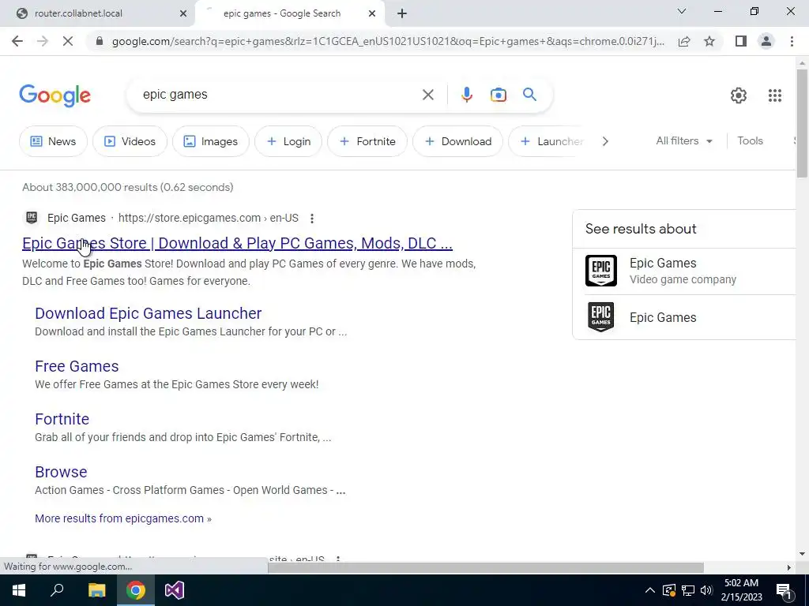Open the Browse sitelink

tap(61, 472)
